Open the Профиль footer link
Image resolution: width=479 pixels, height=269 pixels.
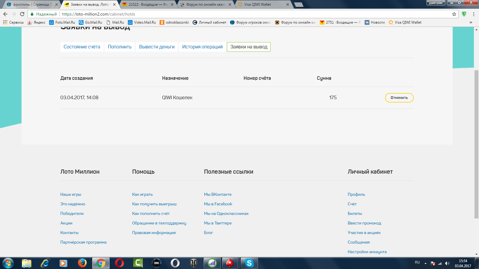tap(357, 194)
